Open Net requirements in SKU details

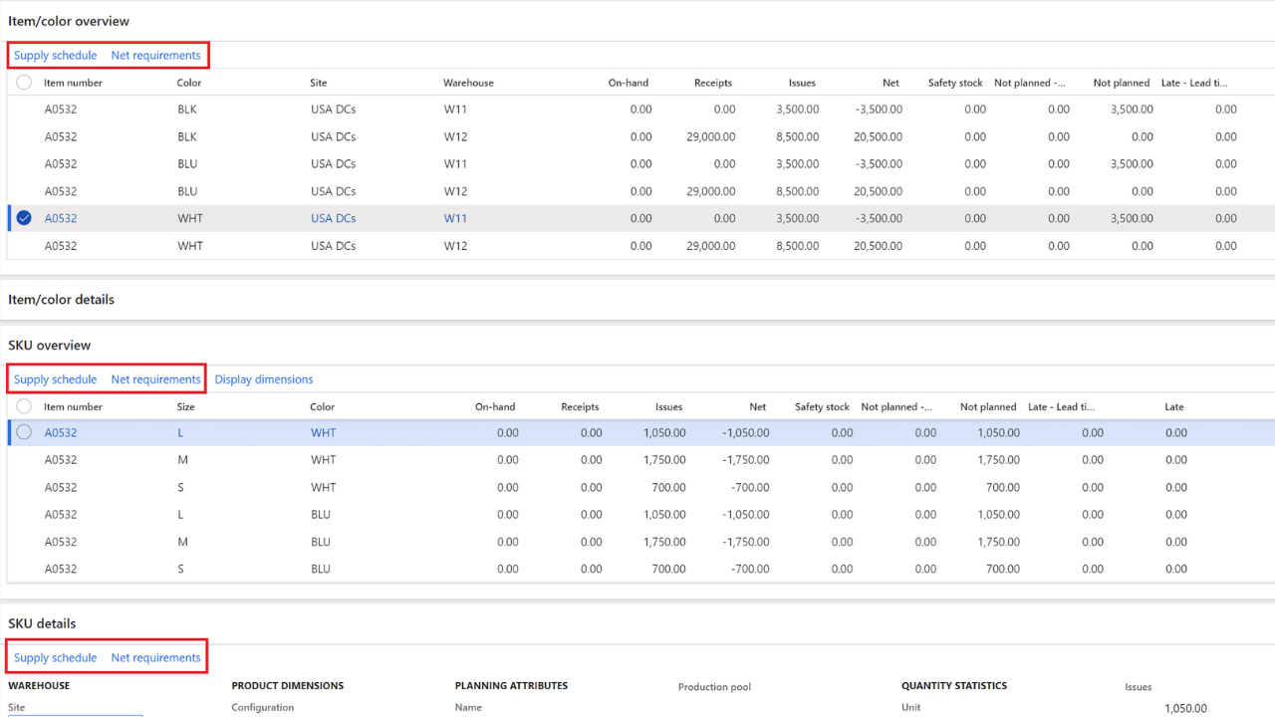[x=155, y=656]
